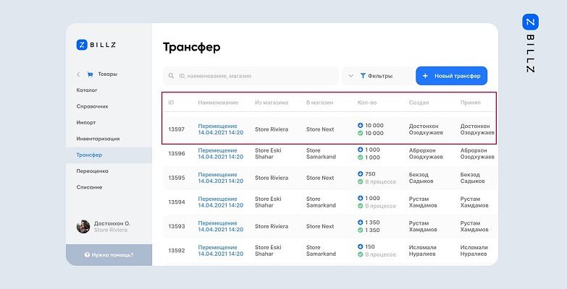Click the BILLZ logo in the sidebar
The image size is (567, 289).
tap(96, 45)
